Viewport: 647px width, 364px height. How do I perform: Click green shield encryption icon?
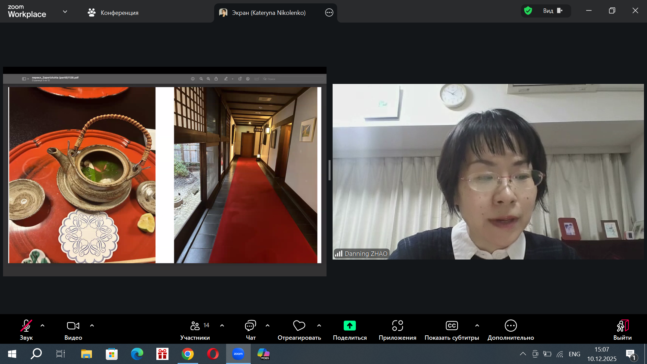[528, 11]
